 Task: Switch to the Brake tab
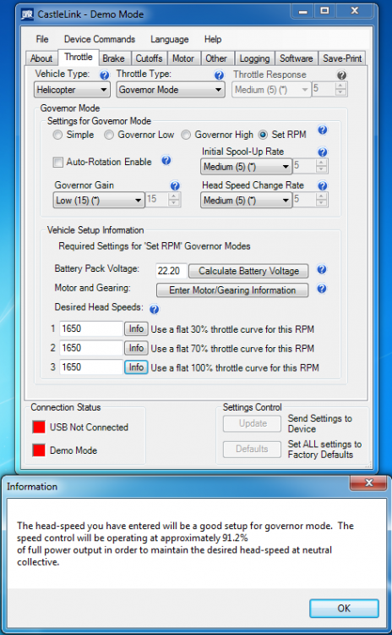click(x=113, y=58)
